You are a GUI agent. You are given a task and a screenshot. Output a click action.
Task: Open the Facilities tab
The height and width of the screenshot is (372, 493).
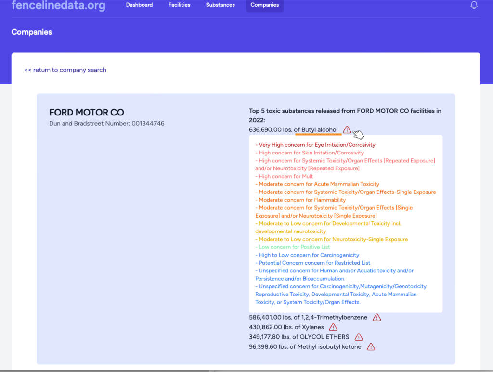(x=179, y=5)
